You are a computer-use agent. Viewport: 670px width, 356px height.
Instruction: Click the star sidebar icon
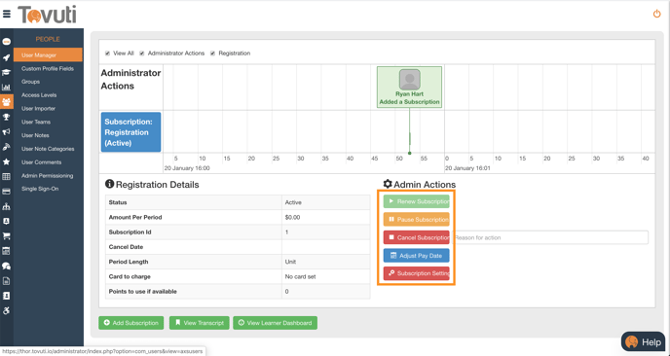[x=7, y=161]
